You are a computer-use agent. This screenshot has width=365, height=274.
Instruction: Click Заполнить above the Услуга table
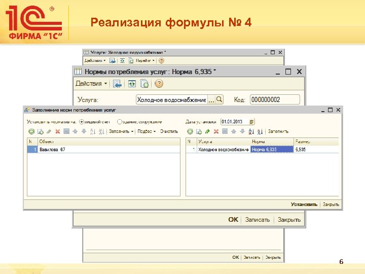coord(278,131)
